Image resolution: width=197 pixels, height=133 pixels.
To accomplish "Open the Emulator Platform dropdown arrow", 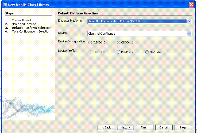I will coord(189,21).
